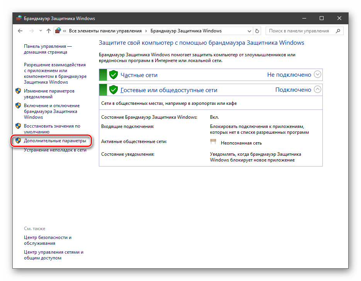Screen dimensions: 361x281
Task: Open Устранение неполадок в сети link
Action: 55,150
